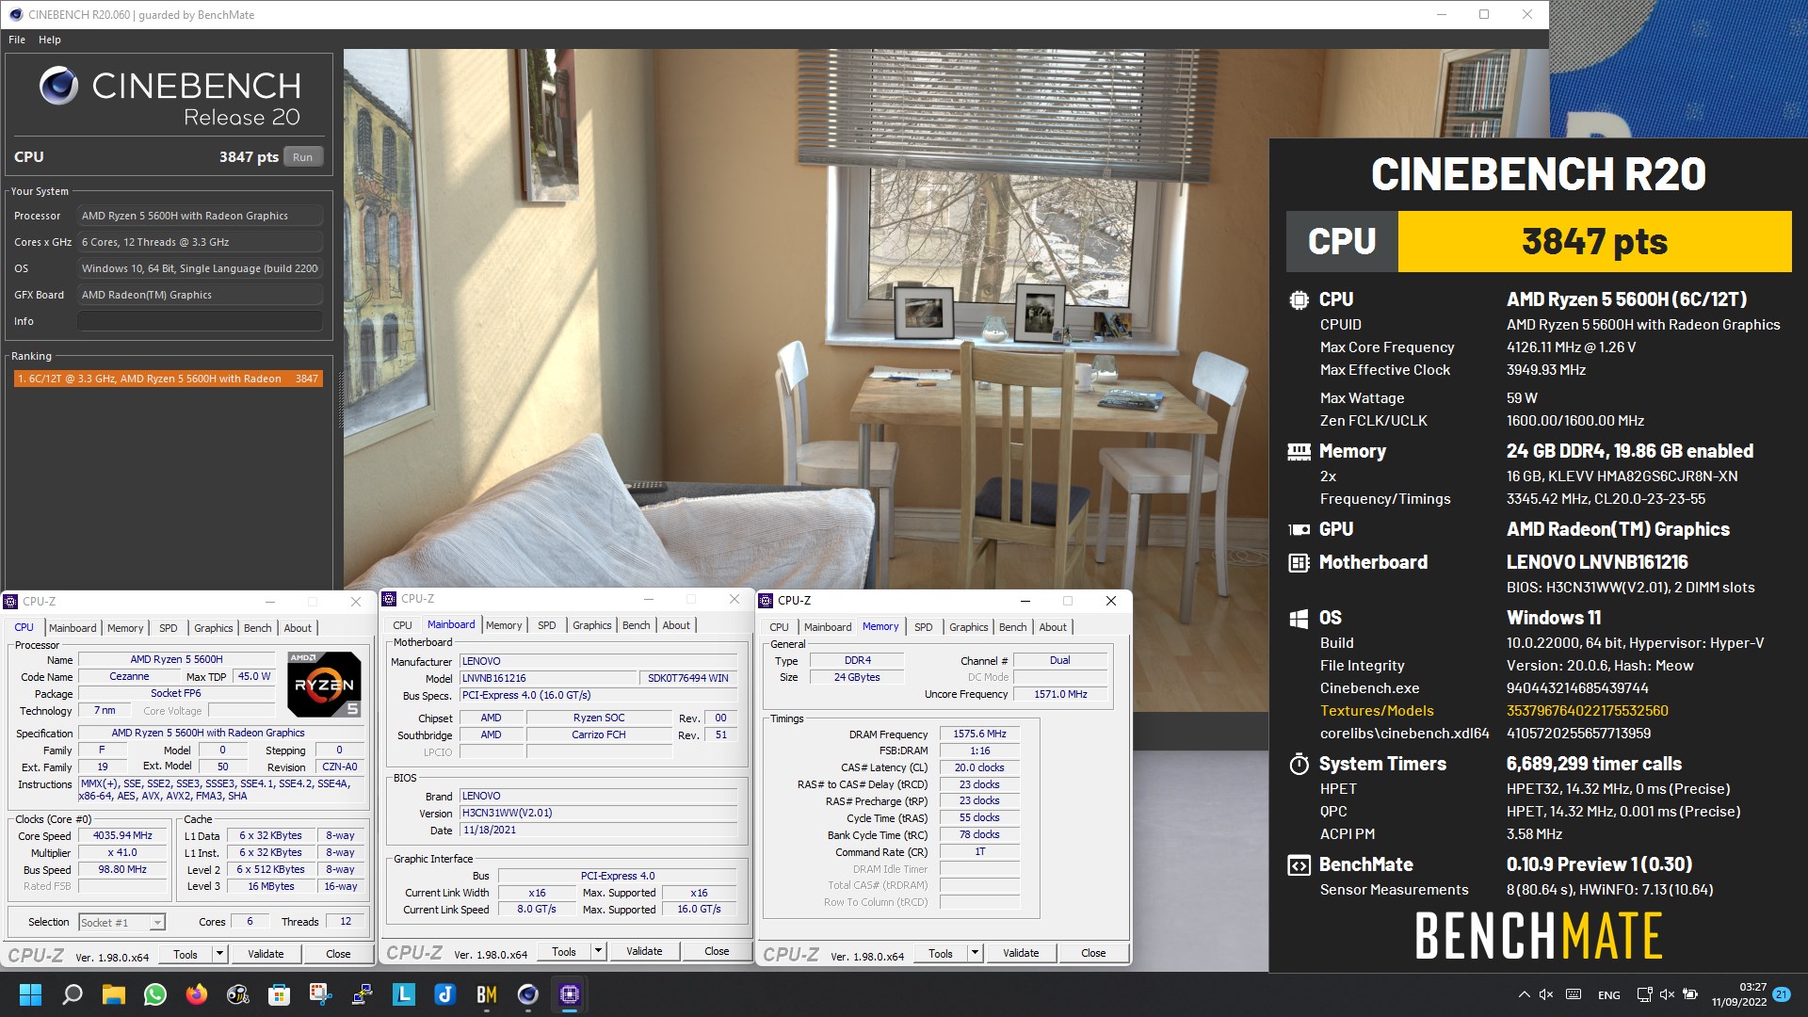Open Snipping Tool from the taskbar
This screenshot has width=1808, height=1017.
[320, 994]
